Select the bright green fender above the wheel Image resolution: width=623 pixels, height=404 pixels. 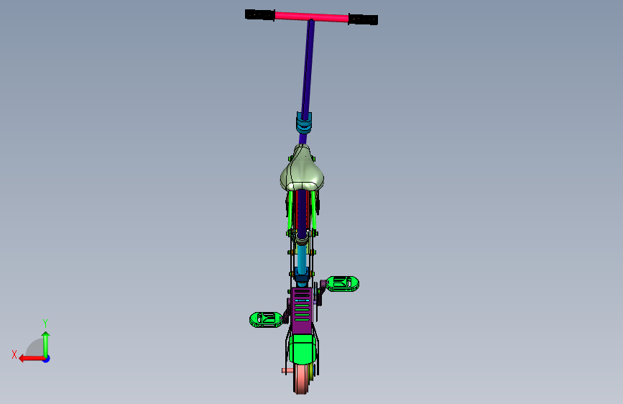(x=303, y=349)
